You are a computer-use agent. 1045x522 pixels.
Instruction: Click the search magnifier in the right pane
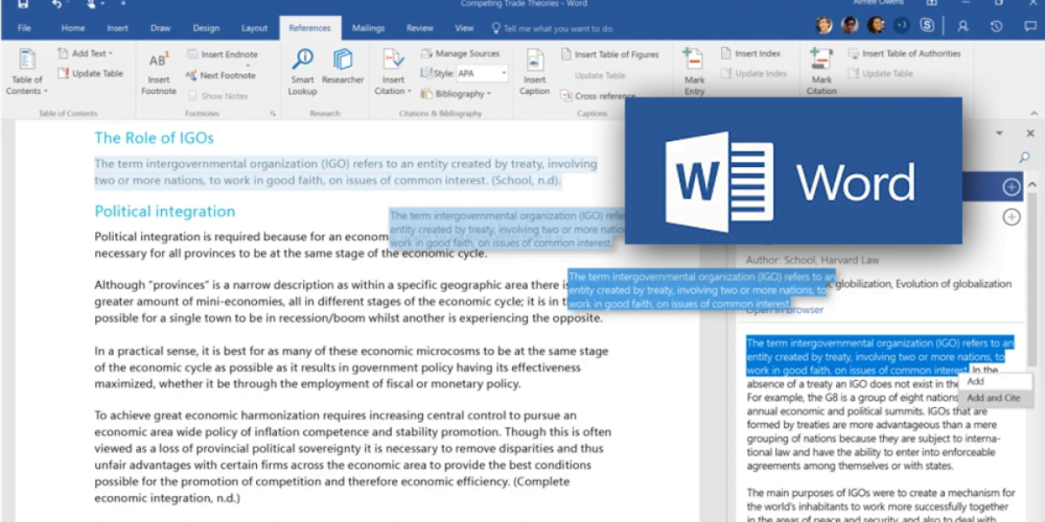1025,157
